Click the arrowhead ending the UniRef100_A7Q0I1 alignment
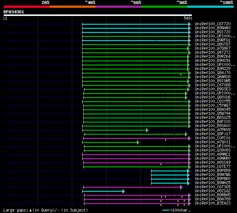The image size is (237, 213). 138,142
